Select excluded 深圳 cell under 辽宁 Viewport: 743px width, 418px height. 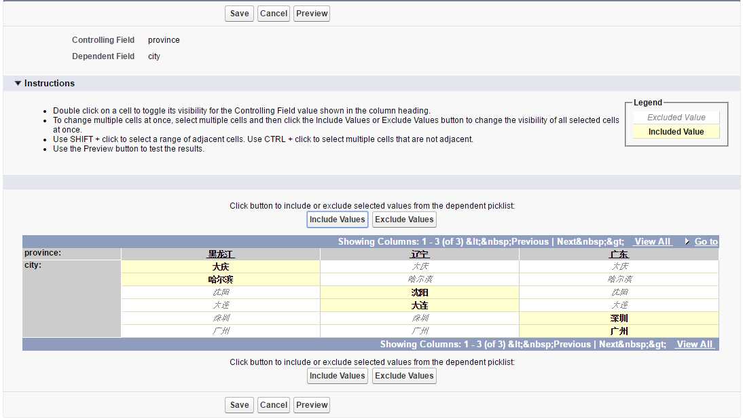420,318
